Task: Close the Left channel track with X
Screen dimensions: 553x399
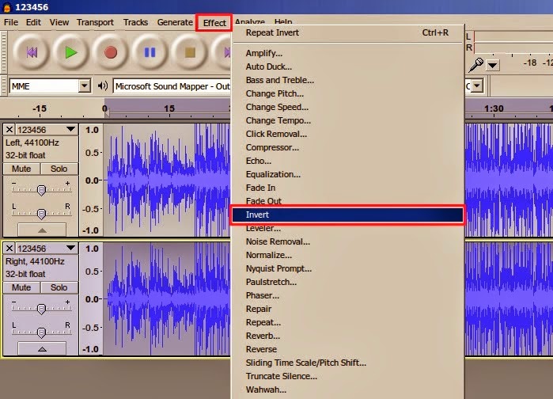Action: click(9, 130)
